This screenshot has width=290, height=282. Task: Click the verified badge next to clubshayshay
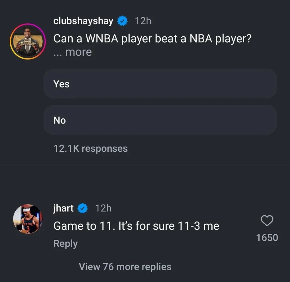click(122, 21)
